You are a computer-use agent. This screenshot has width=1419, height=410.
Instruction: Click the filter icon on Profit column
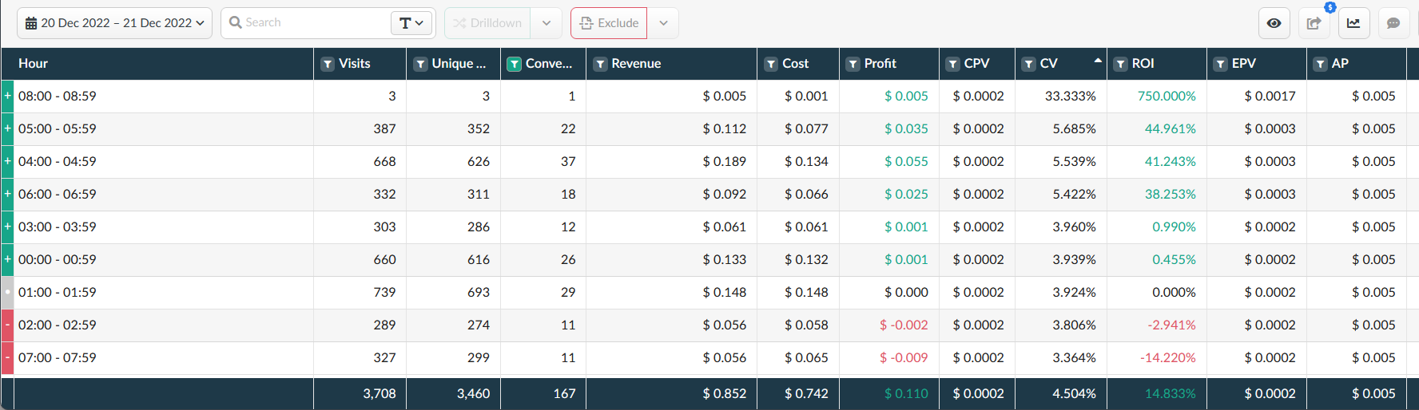tap(853, 64)
